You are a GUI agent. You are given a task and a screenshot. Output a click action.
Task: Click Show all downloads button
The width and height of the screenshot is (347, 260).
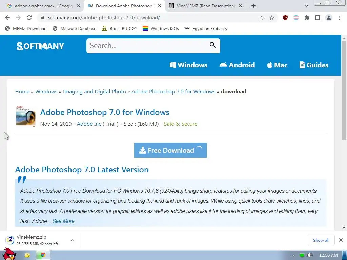[321, 240]
